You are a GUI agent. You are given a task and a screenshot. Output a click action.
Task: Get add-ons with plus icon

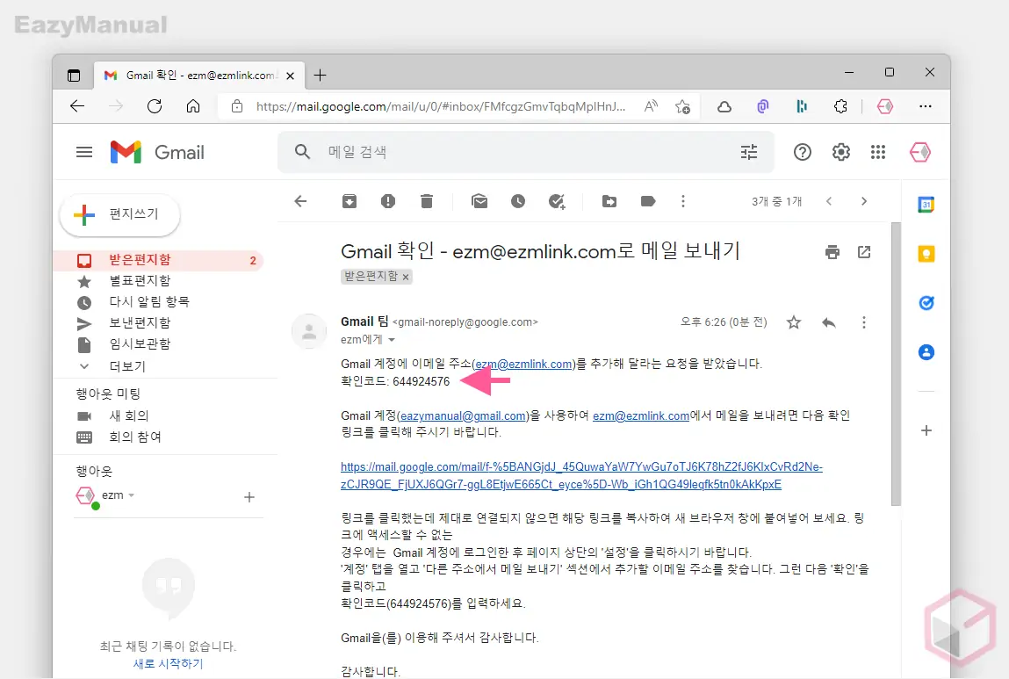[926, 430]
